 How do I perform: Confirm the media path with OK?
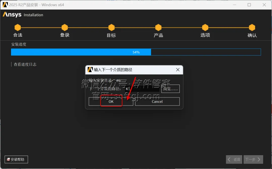coord(111,101)
